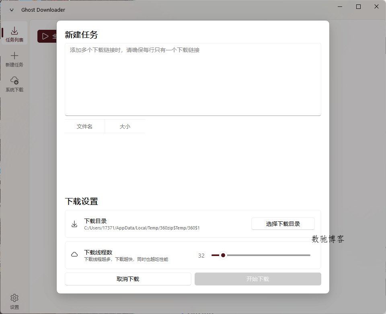Select the 新建任务 plus icon in sidebar
Screen dimensions: 386x314
click(14, 56)
